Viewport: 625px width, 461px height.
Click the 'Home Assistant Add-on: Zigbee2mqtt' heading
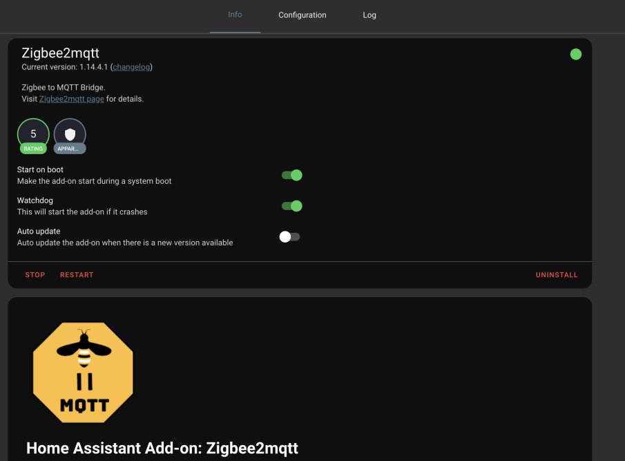tap(162, 449)
